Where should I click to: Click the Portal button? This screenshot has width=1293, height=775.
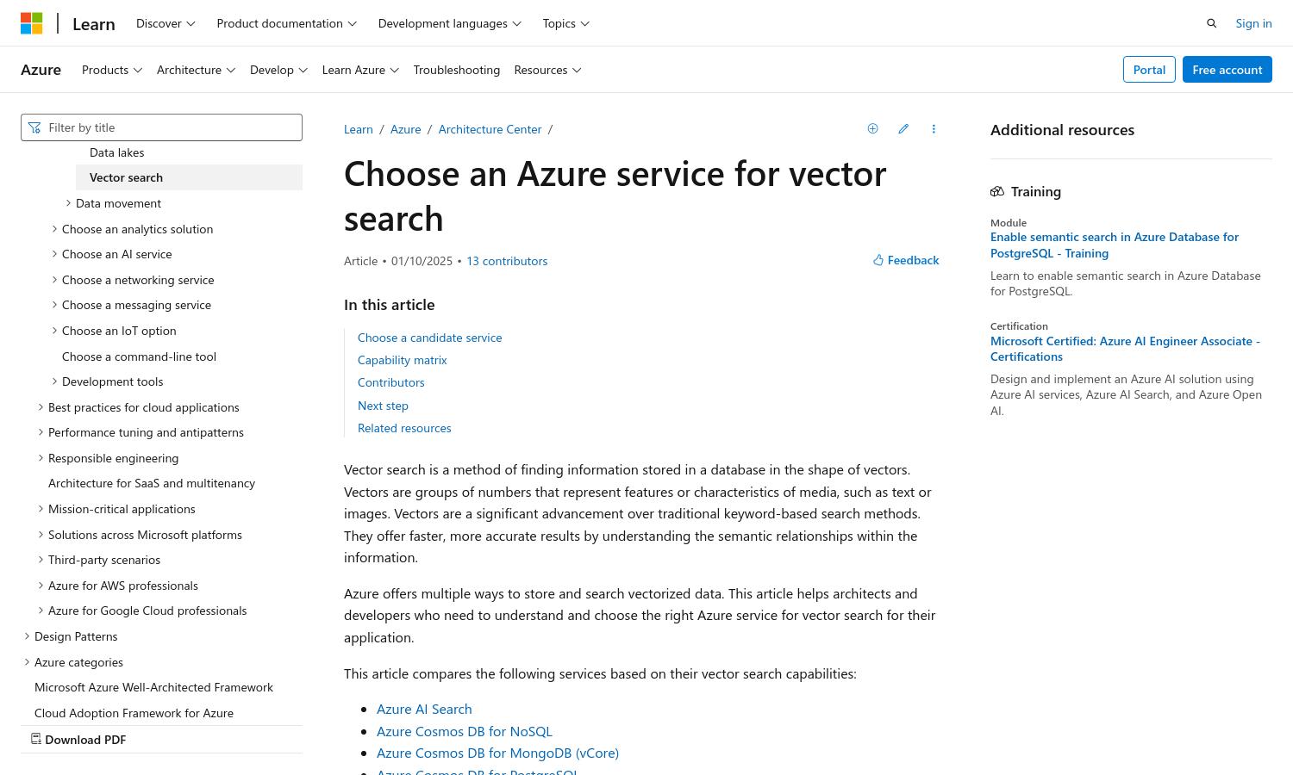click(1149, 70)
